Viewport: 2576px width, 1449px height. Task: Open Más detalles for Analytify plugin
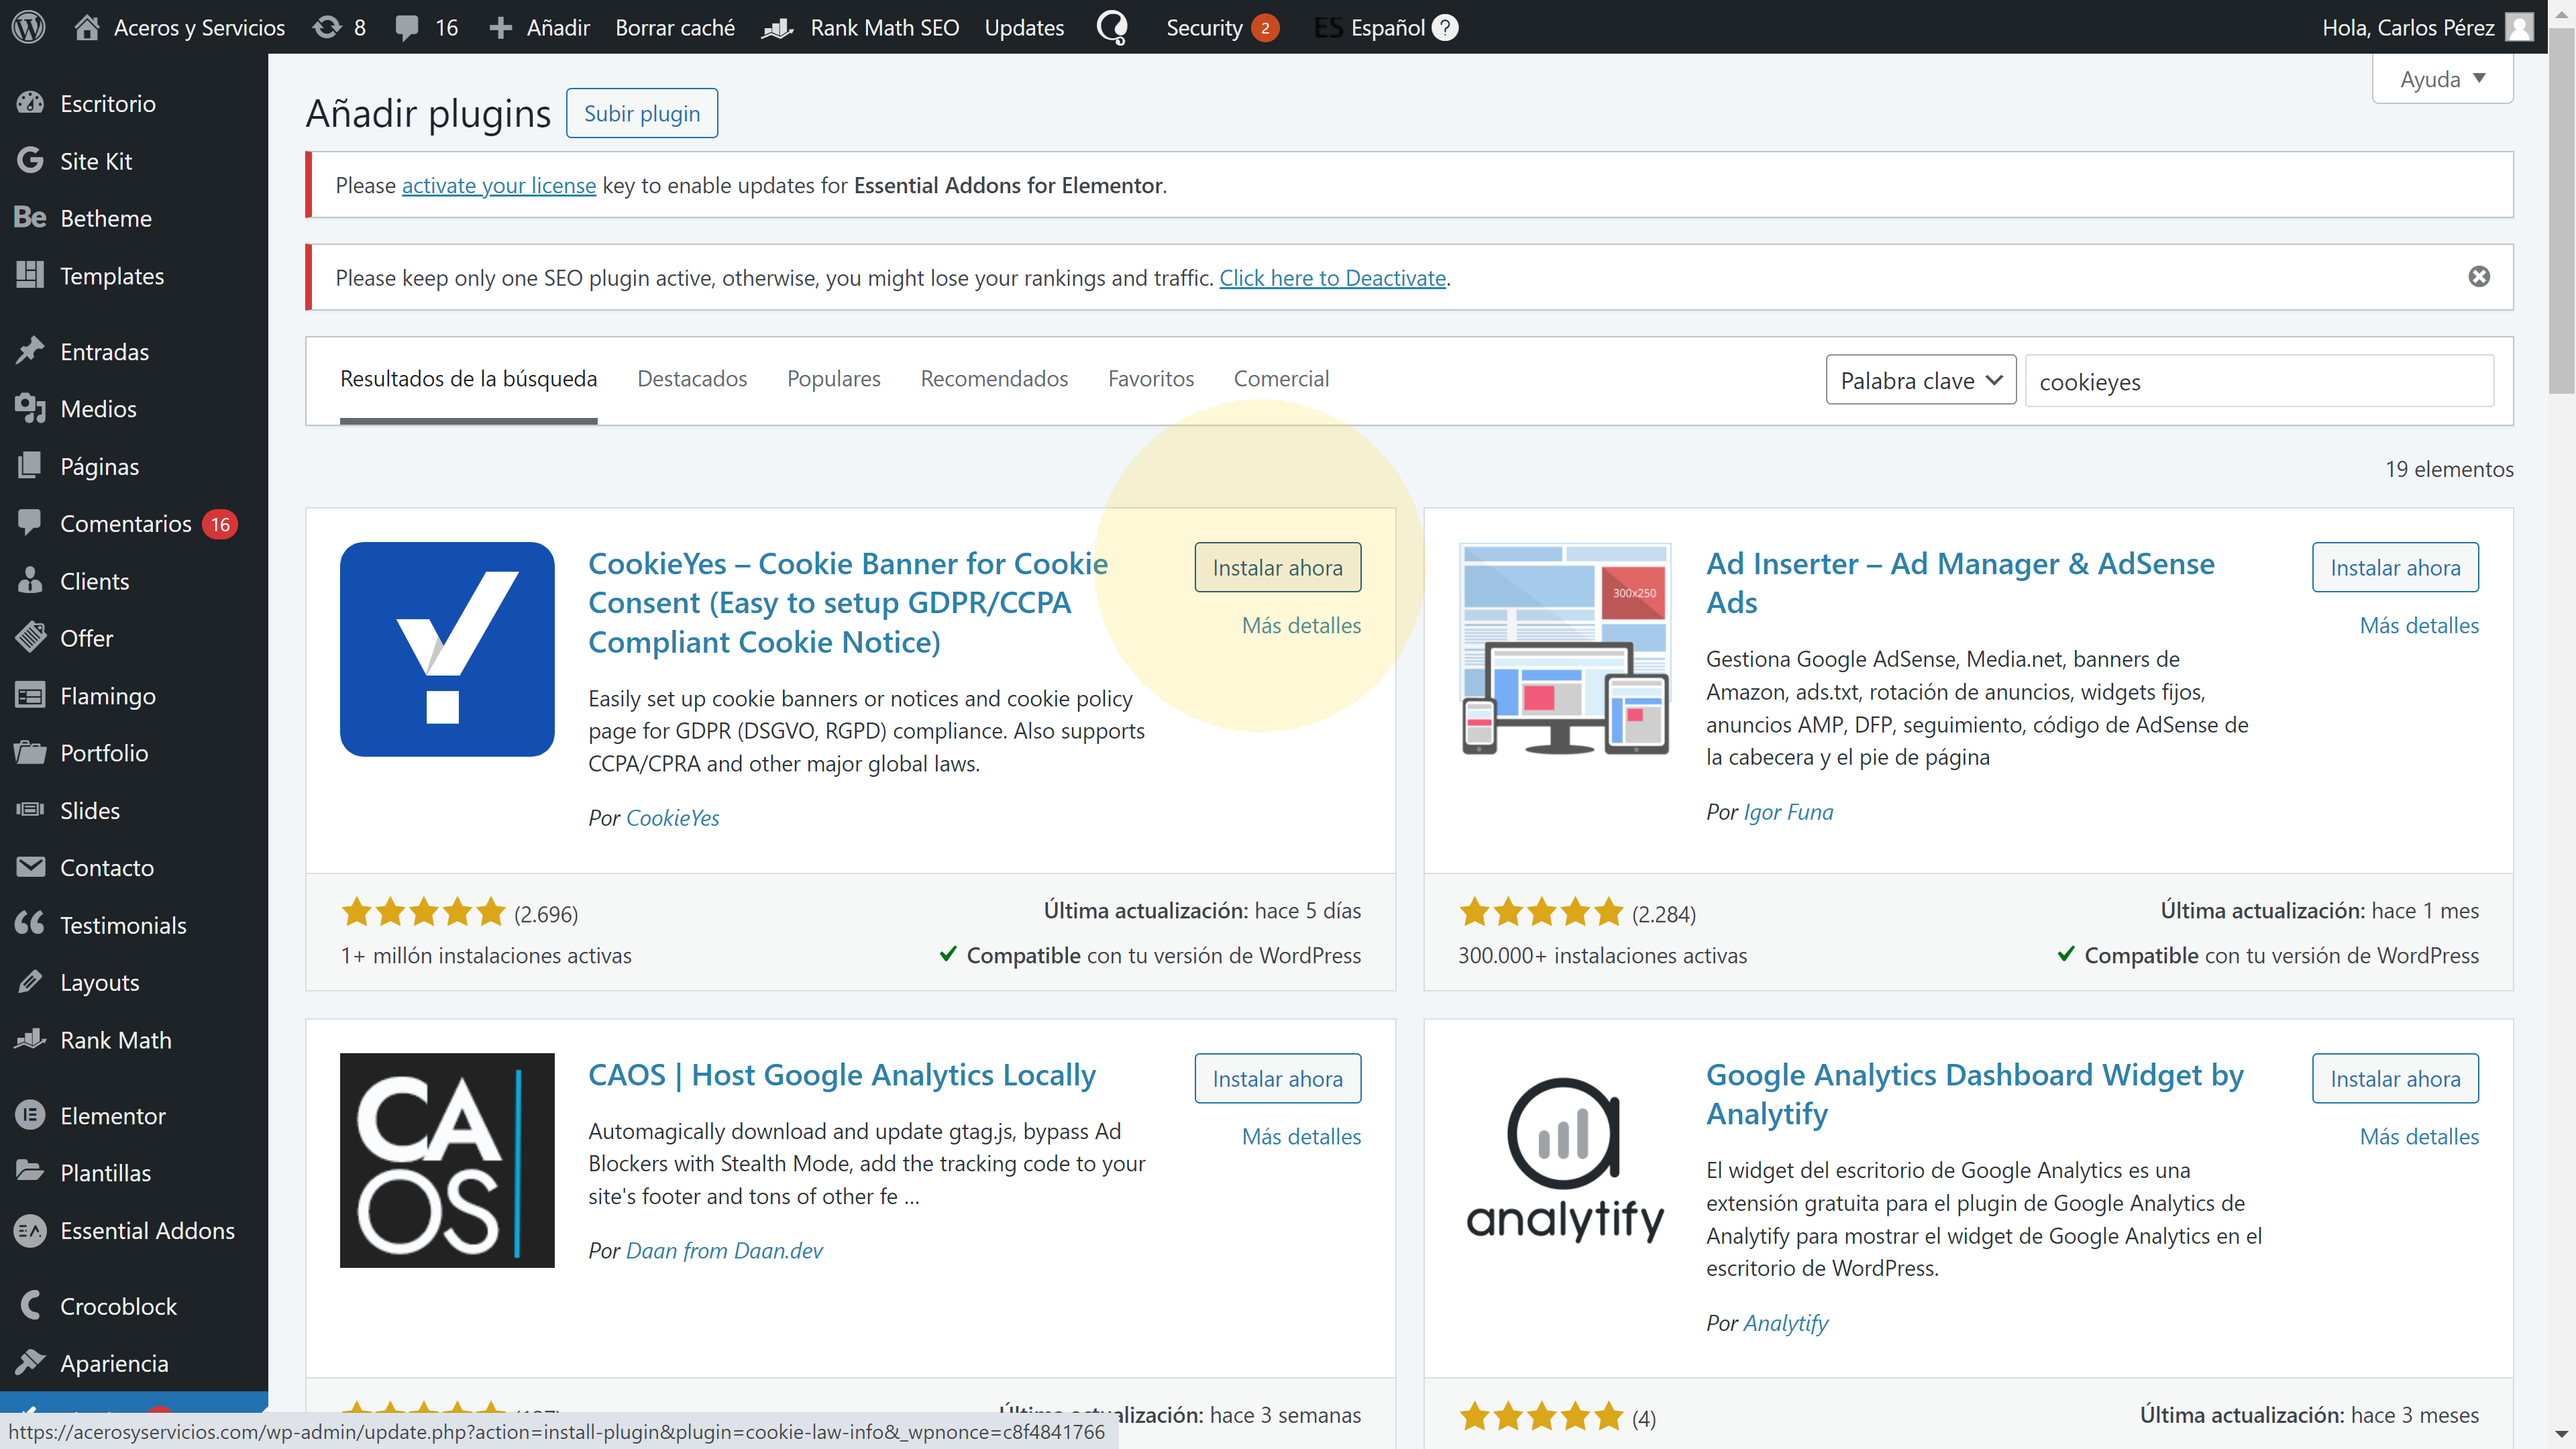(x=2419, y=1136)
